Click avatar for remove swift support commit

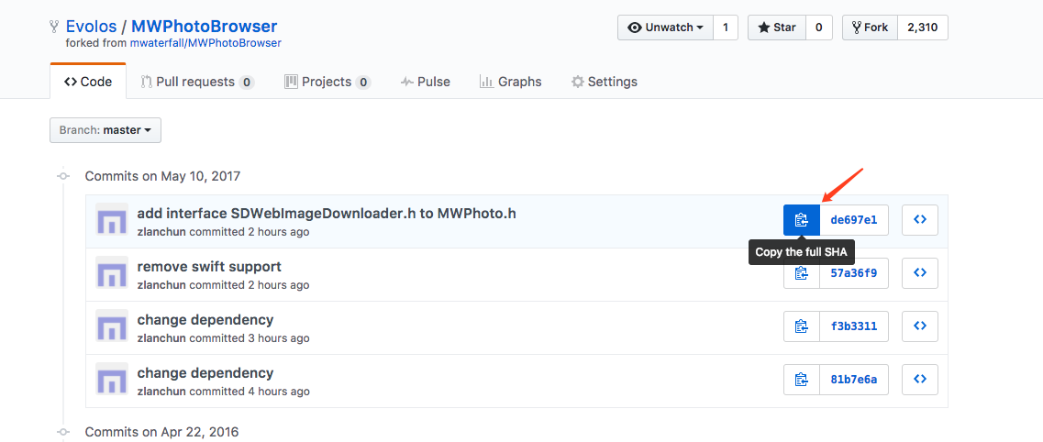pyautogui.click(x=112, y=272)
